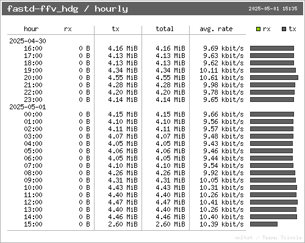
Task: Select the 'hour' column header
Action: [x=31, y=29]
